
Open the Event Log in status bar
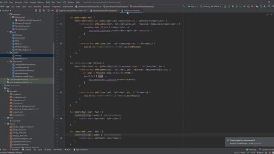coord(251,150)
